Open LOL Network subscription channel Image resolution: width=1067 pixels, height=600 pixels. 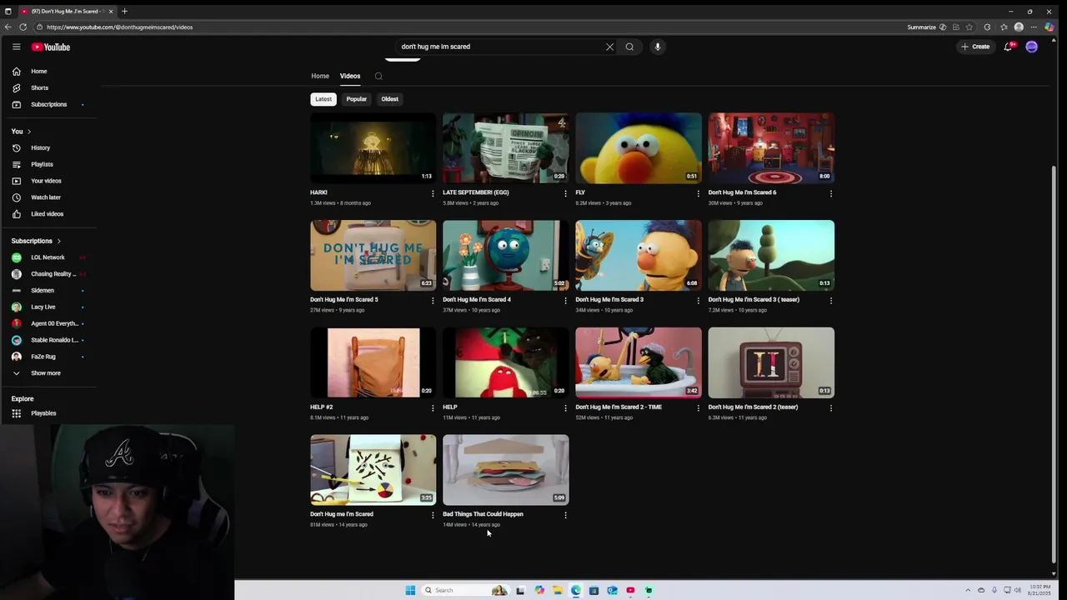tap(48, 257)
